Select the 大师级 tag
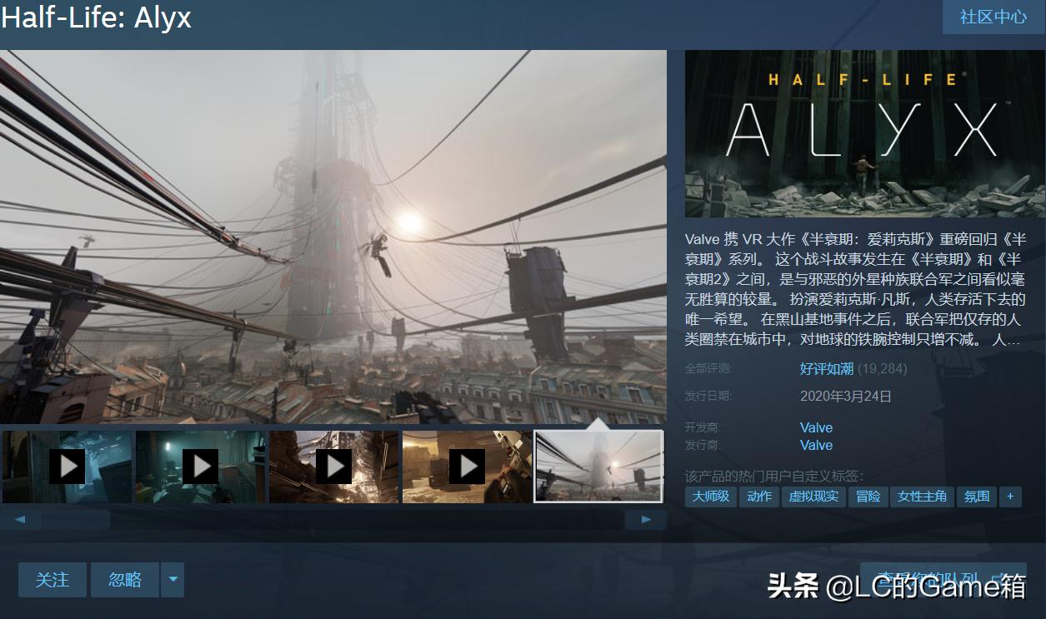 click(x=711, y=497)
